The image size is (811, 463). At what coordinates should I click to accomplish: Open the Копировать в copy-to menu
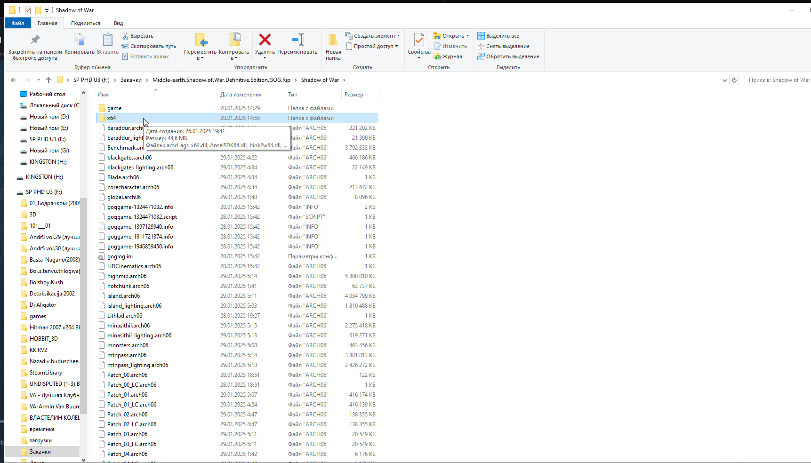pos(234,46)
